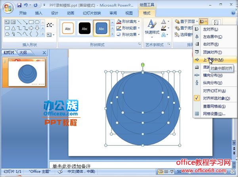Viewport: 238px width, 177px height.
Task: Switch to 审阅 ribbon tab
Action: pyautogui.click(x=113, y=13)
